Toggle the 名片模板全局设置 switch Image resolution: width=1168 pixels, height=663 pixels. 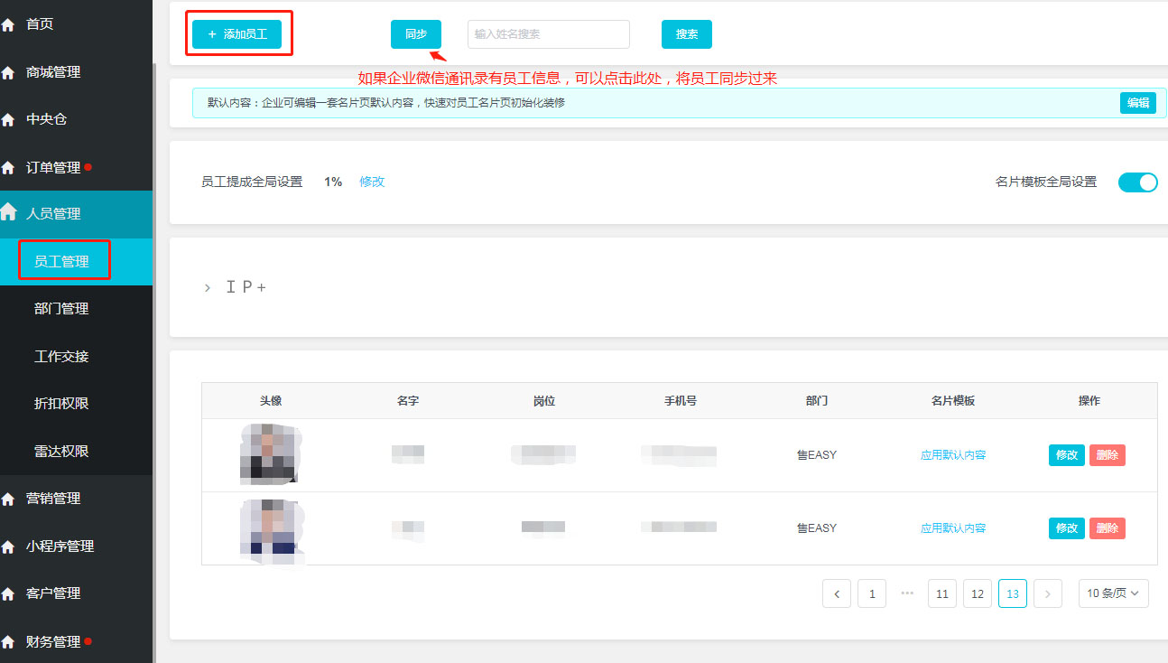point(1137,182)
